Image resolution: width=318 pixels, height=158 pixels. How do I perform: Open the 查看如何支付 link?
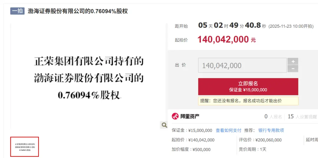tap(228, 130)
